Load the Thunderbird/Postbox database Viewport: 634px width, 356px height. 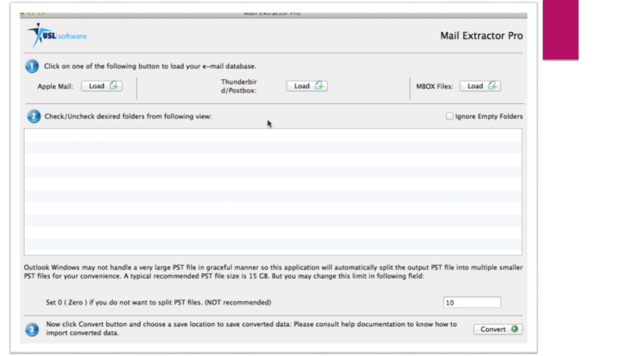click(x=307, y=86)
